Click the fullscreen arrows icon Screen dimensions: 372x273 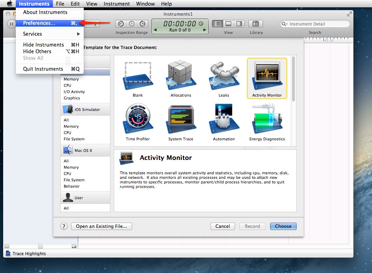pos(349,14)
